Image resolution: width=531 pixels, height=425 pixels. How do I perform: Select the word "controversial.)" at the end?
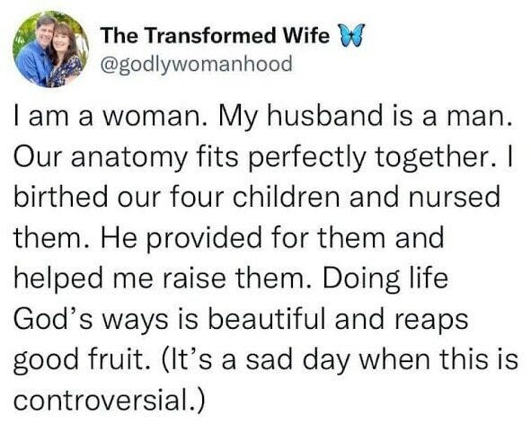(110, 400)
